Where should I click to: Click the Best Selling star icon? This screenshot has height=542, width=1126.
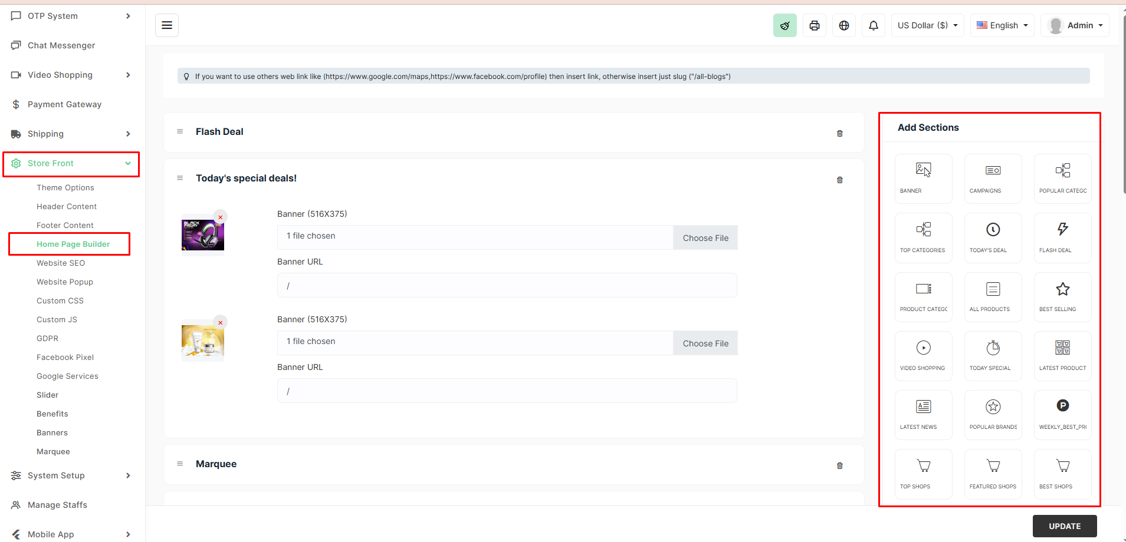[1061, 289]
